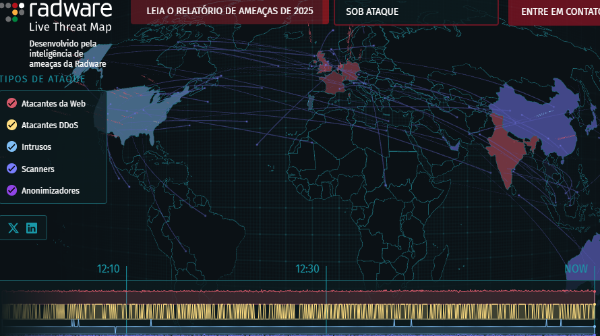Click the Scanners label
600x336 pixels.
pyautogui.click(x=38, y=169)
